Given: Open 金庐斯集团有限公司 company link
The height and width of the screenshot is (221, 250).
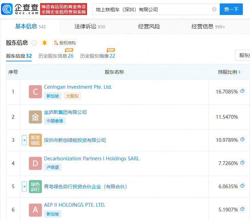Looking at the screenshot, I should (65, 112).
